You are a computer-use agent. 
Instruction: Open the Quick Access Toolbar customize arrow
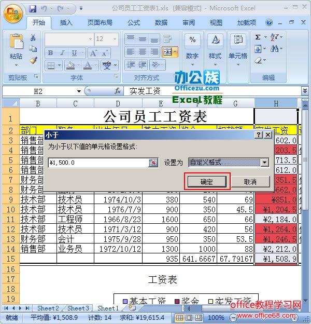(81, 9)
